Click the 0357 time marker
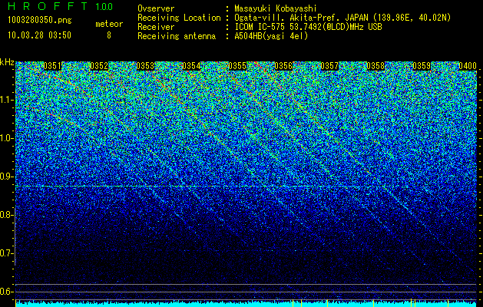The height and width of the screenshot is (307, 483). pos(329,66)
